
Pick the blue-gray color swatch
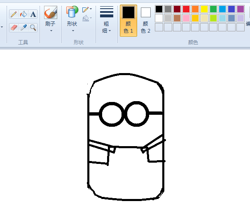231,18
